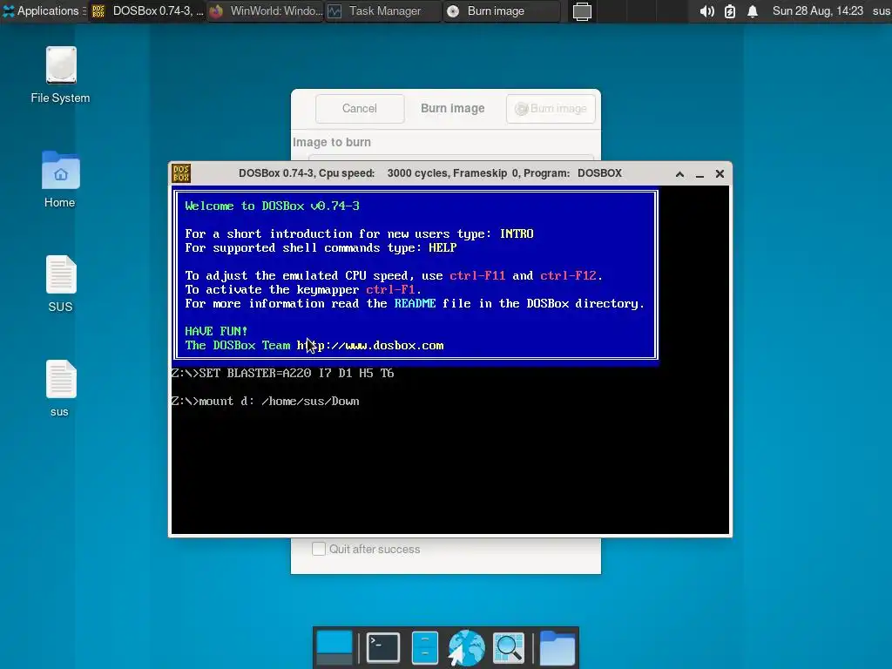Select the File System desktop icon

pyautogui.click(x=60, y=75)
